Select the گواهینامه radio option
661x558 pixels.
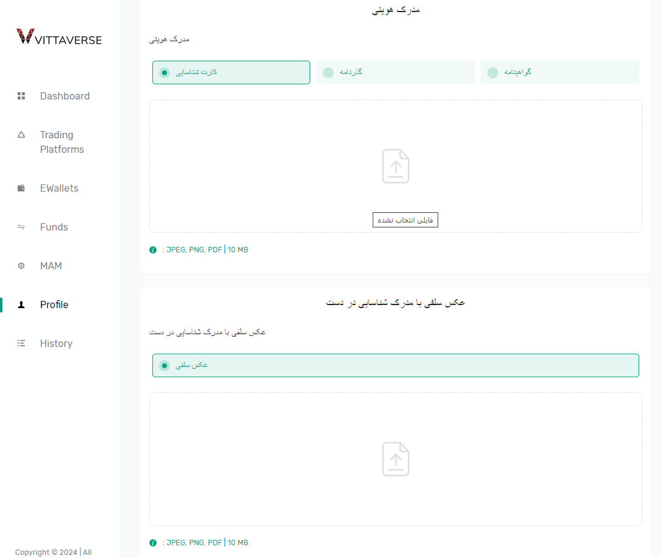(x=560, y=72)
